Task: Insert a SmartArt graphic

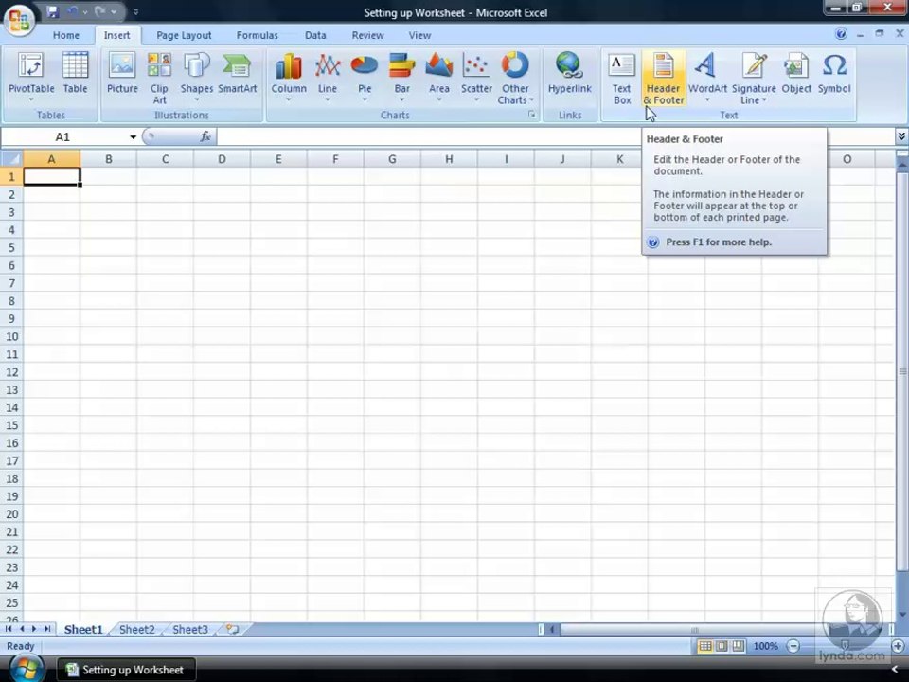Action: [237, 73]
